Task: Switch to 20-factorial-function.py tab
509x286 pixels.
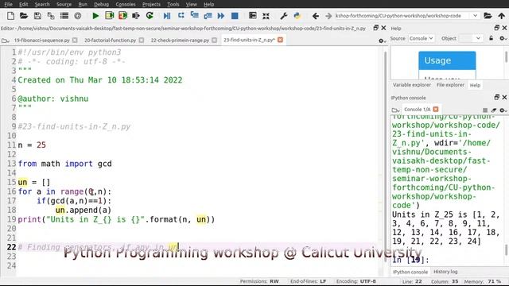Action: click(110, 41)
